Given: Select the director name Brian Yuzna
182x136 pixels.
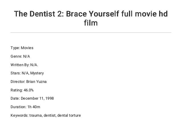Looking at the screenshot, I should pos(37,81).
